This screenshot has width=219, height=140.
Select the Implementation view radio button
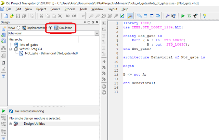pyautogui.click(x=18, y=28)
